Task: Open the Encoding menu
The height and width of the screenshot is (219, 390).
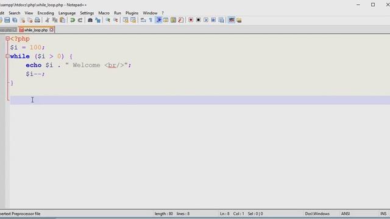Action: tap(46, 13)
